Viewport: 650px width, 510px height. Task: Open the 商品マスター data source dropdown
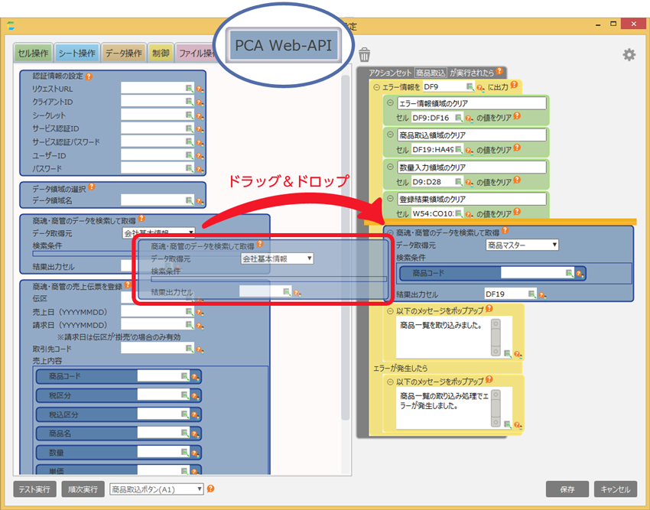[x=522, y=245]
